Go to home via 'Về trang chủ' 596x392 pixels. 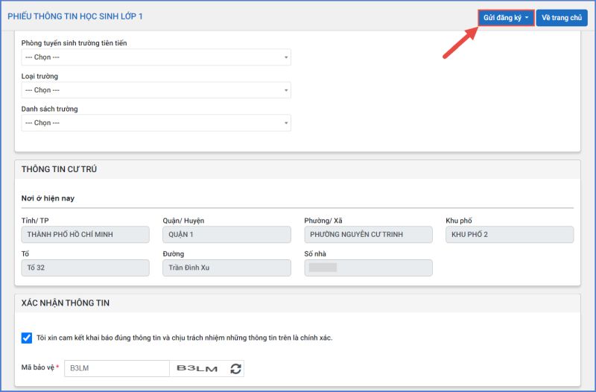[x=561, y=18]
